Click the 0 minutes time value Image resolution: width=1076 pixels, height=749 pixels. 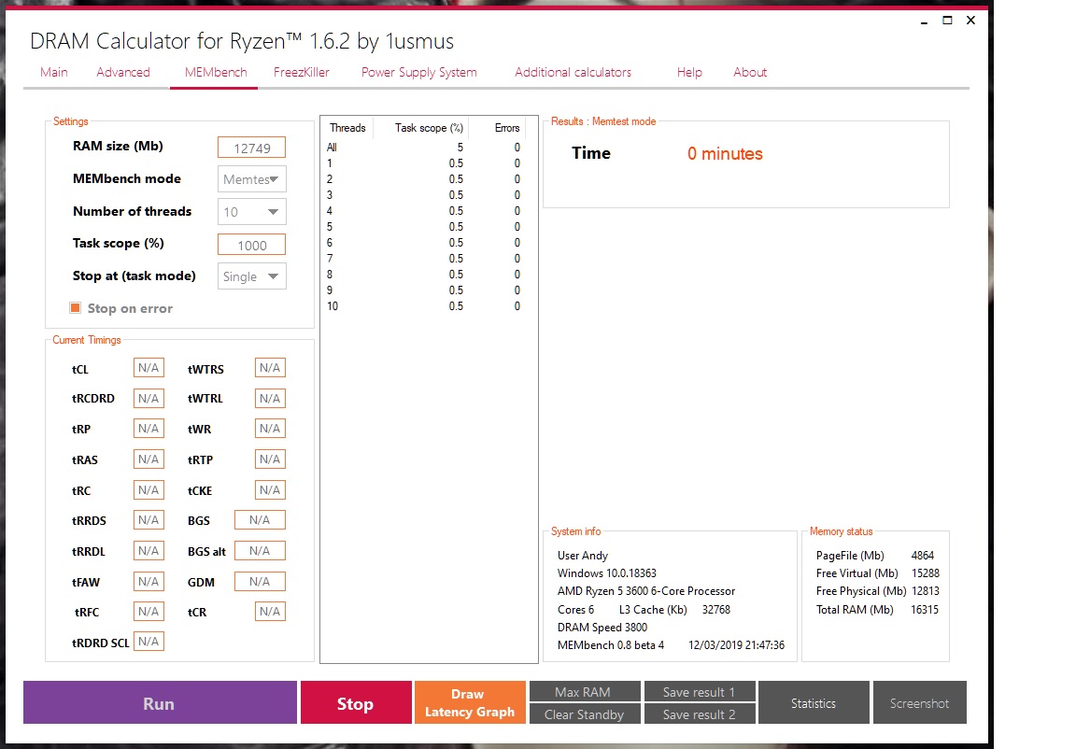725,154
